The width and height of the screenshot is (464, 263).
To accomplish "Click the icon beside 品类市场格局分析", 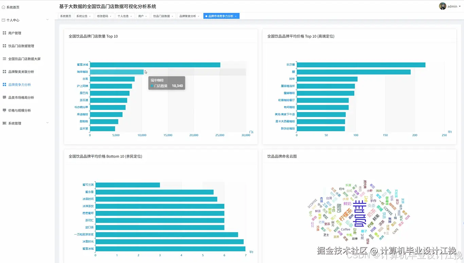I will pyautogui.click(x=4, y=97).
